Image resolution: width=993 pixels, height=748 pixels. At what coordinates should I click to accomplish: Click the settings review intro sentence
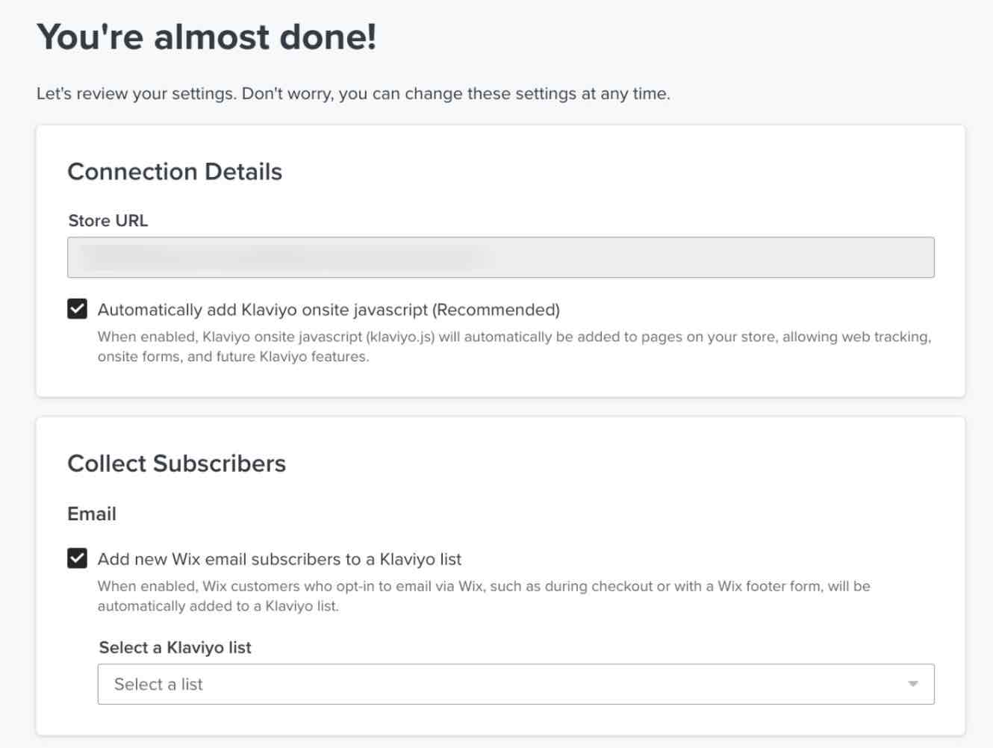click(353, 93)
